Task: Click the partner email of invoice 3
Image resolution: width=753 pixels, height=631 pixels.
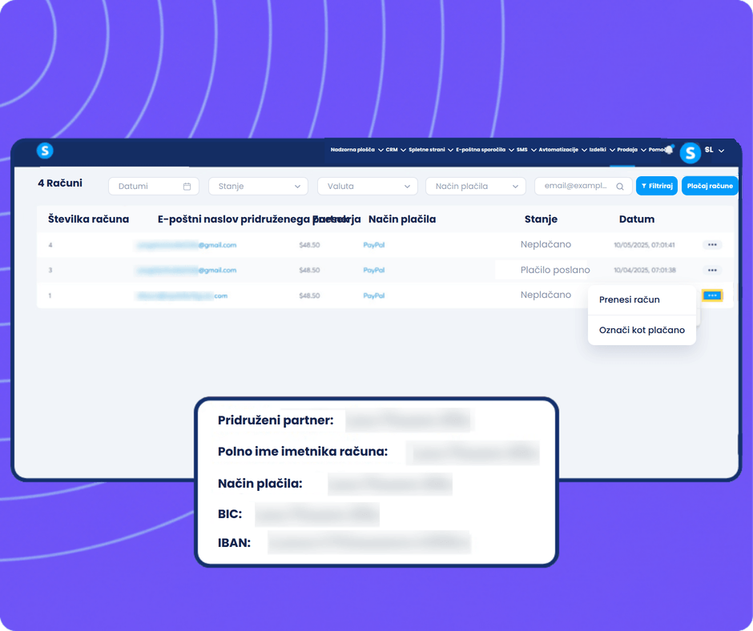Action: (187, 270)
